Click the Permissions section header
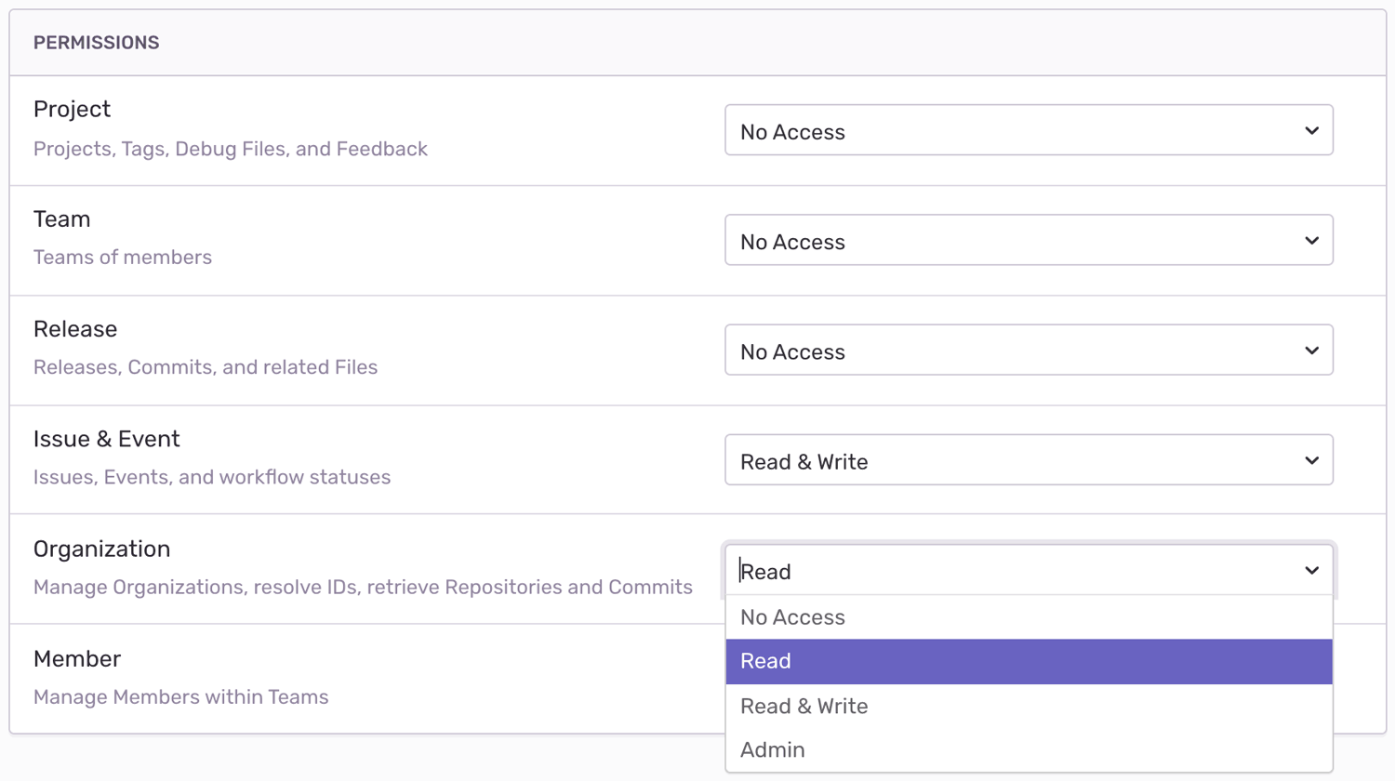Viewport: 1395px width, 781px height. point(97,43)
